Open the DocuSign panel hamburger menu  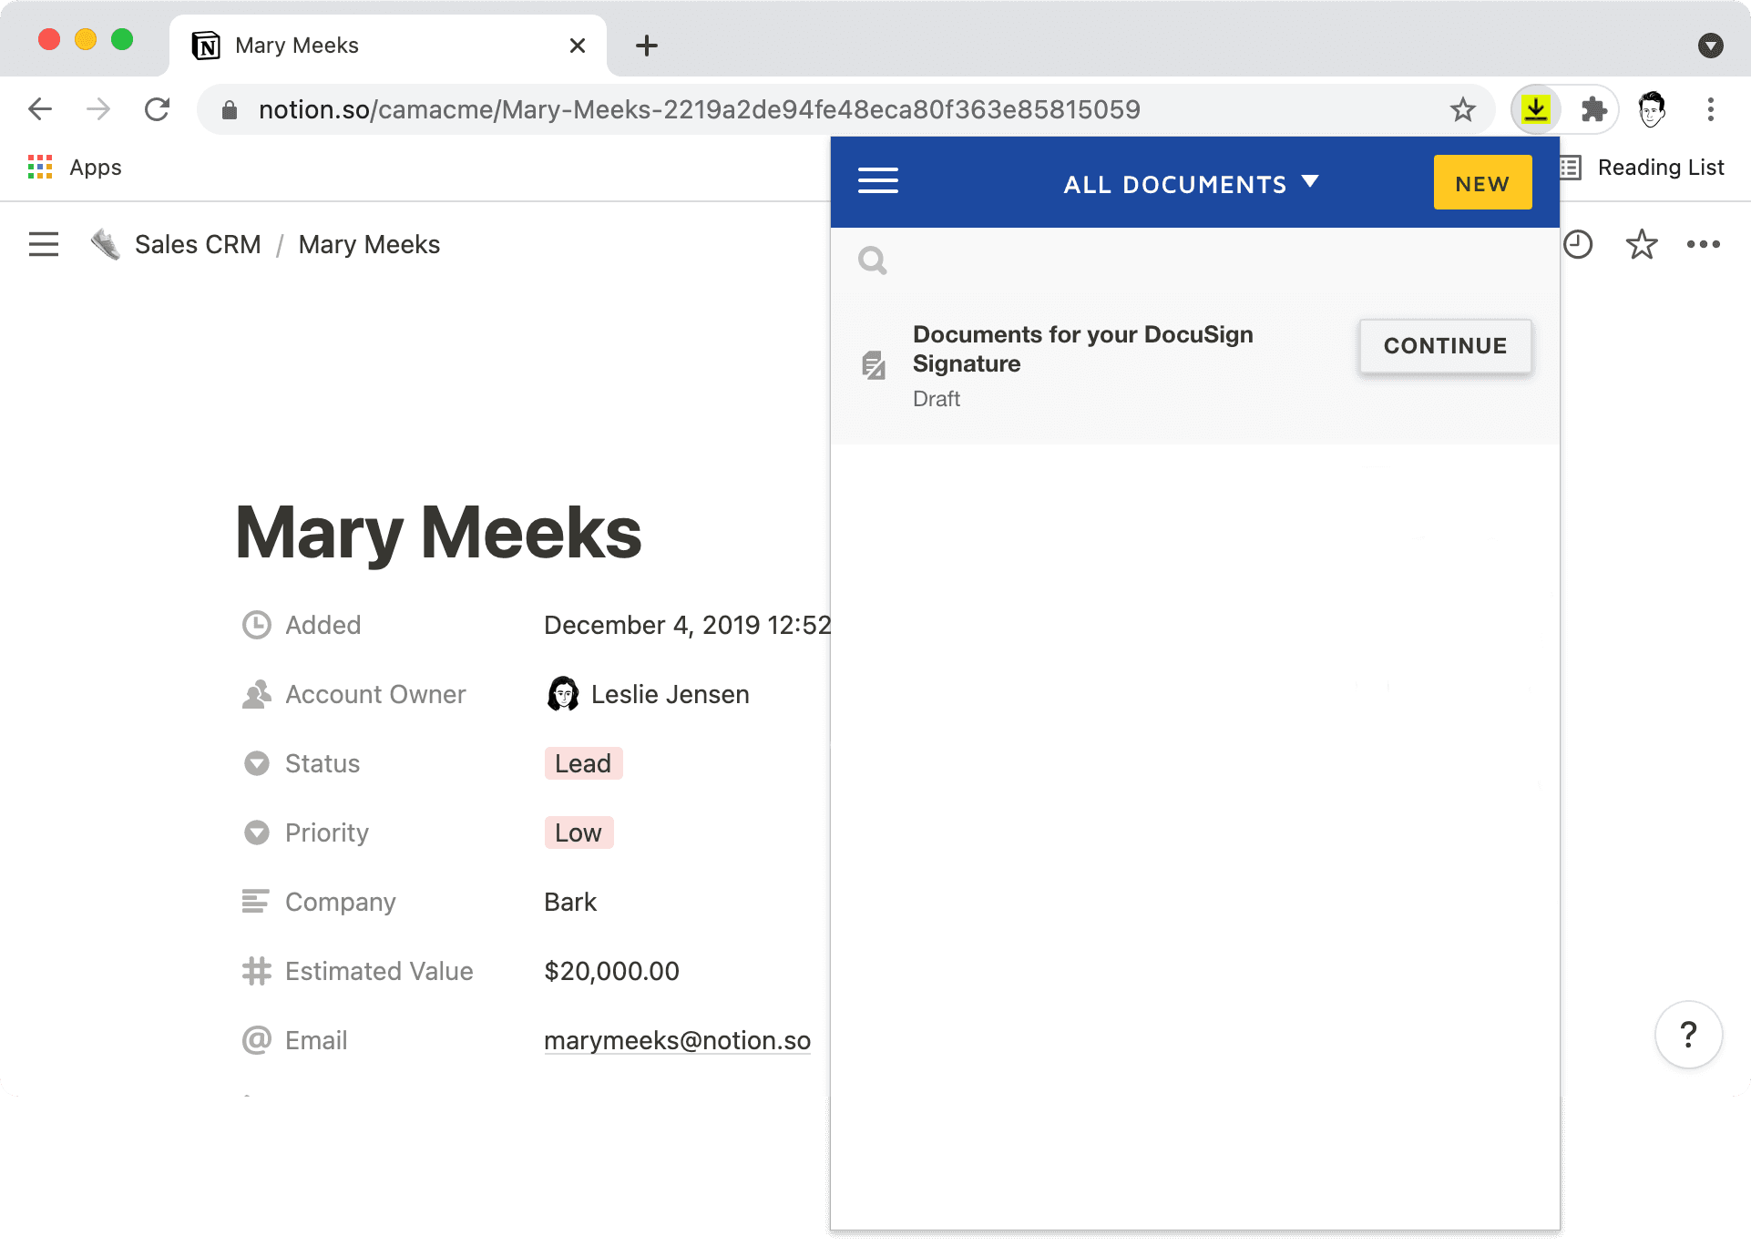(x=877, y=180)
